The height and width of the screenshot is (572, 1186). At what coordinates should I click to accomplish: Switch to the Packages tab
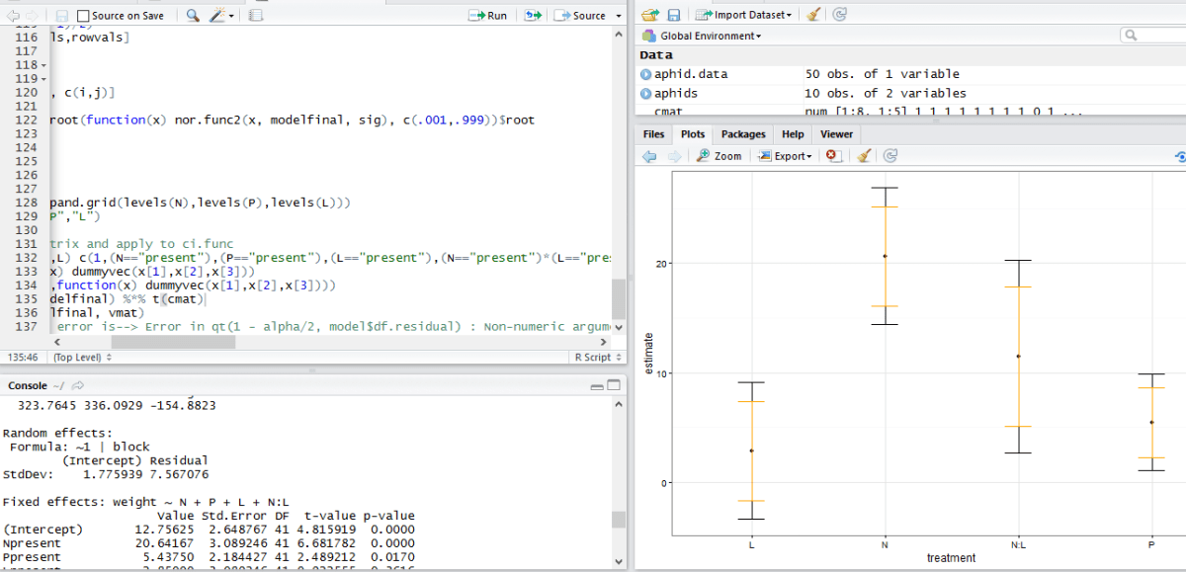coord(742,133)
